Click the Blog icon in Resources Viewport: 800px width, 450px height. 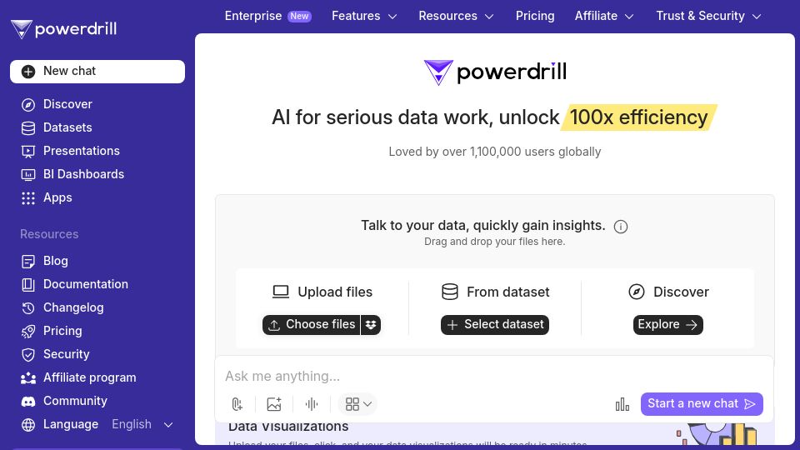28,261
